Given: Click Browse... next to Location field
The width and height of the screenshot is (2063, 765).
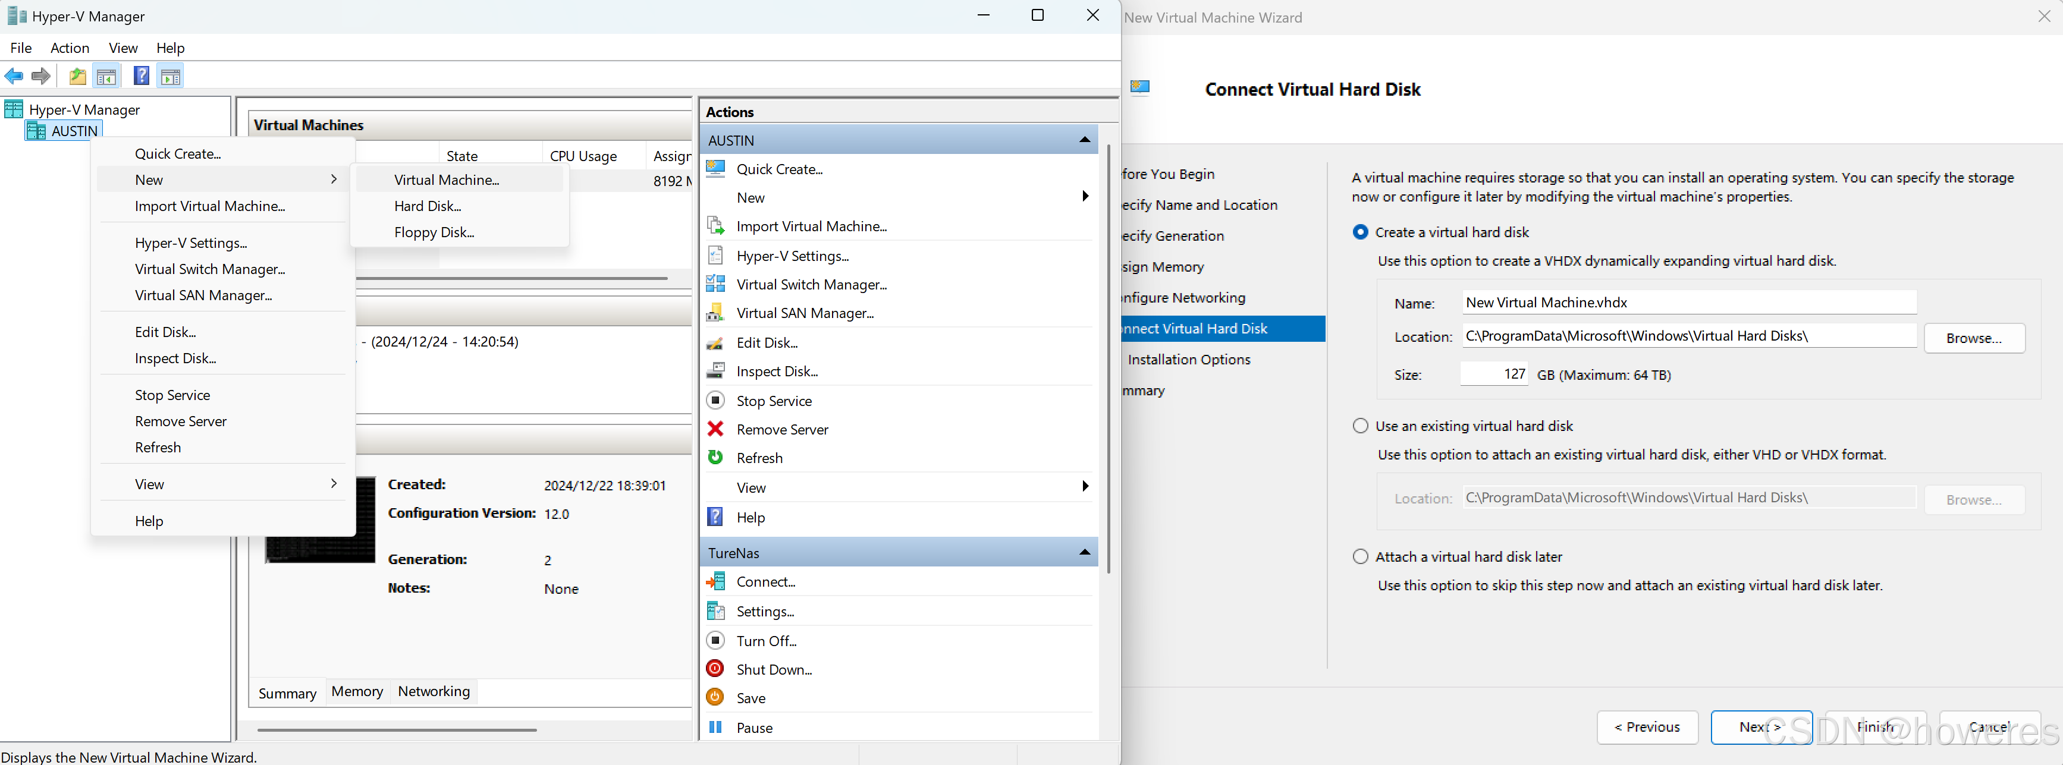Looking at the screenshot, I should pos(1973,338).
